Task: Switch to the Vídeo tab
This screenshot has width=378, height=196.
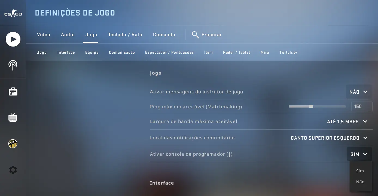Action: pos(44,35)
